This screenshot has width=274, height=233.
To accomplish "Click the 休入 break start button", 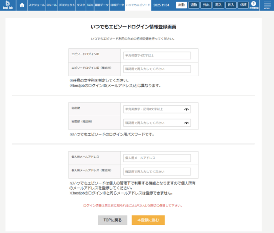I will click(x=231, y=5).
